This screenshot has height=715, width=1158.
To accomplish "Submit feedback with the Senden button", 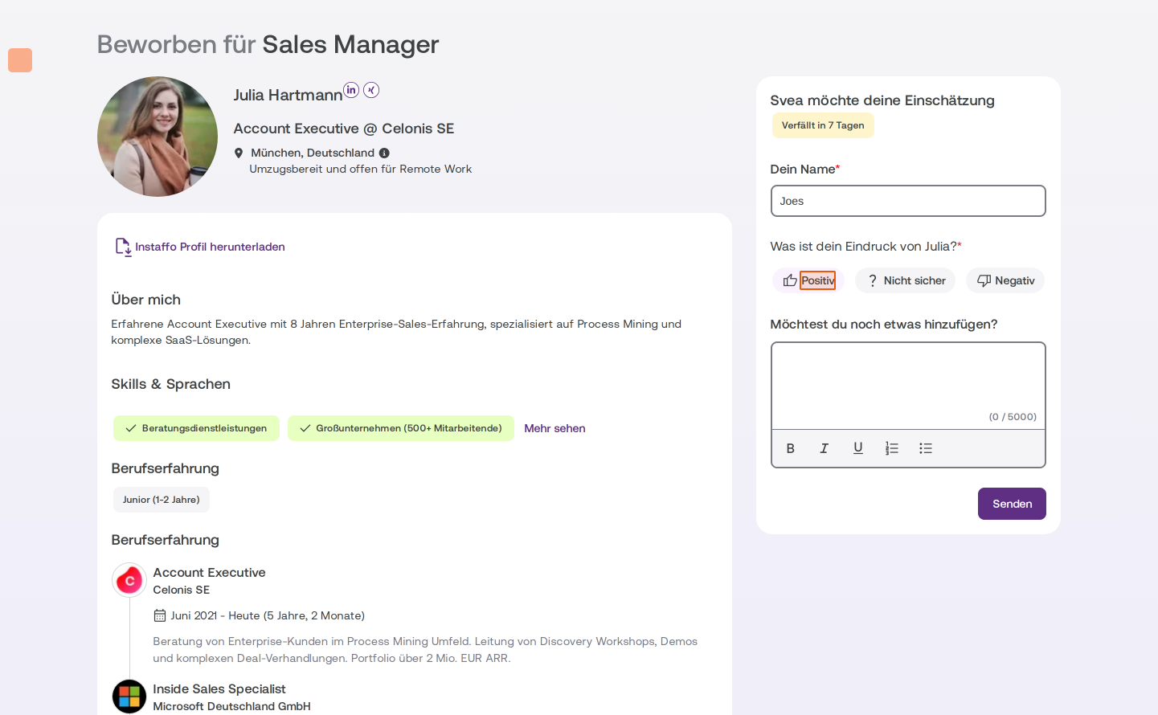I will [1012, 504].
